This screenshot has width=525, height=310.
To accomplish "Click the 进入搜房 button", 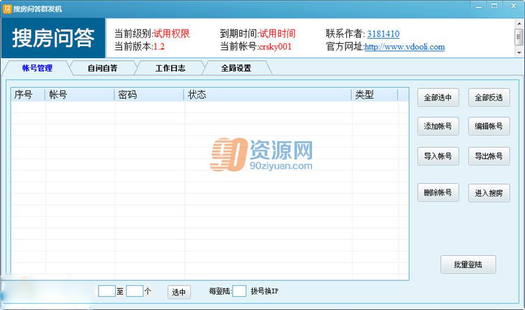I will click(489, 193).
